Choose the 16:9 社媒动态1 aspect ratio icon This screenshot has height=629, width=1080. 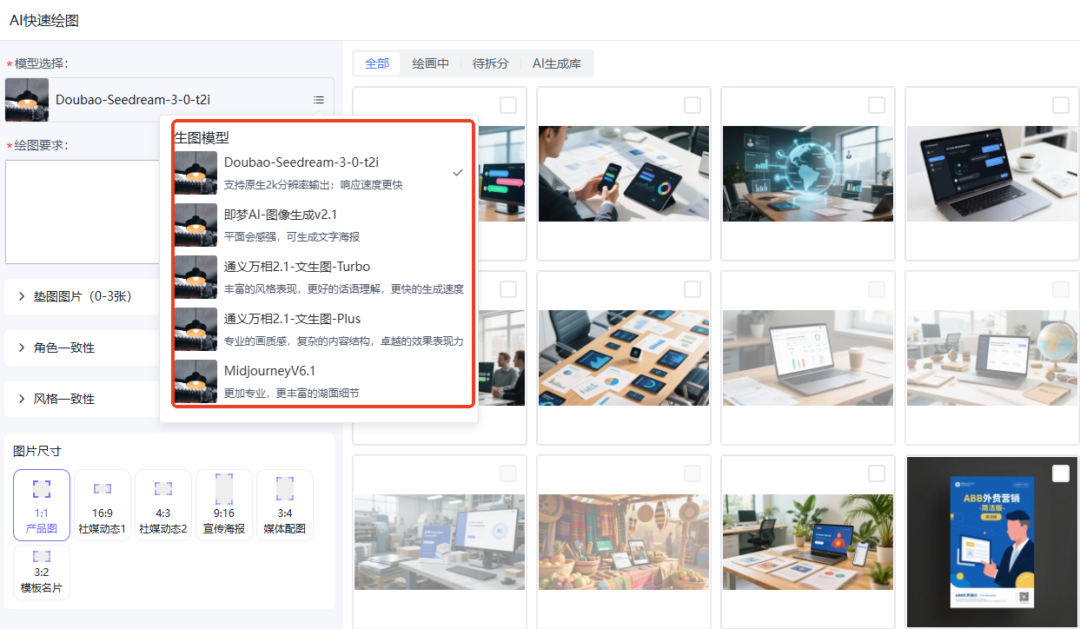(x=103, y=490)
